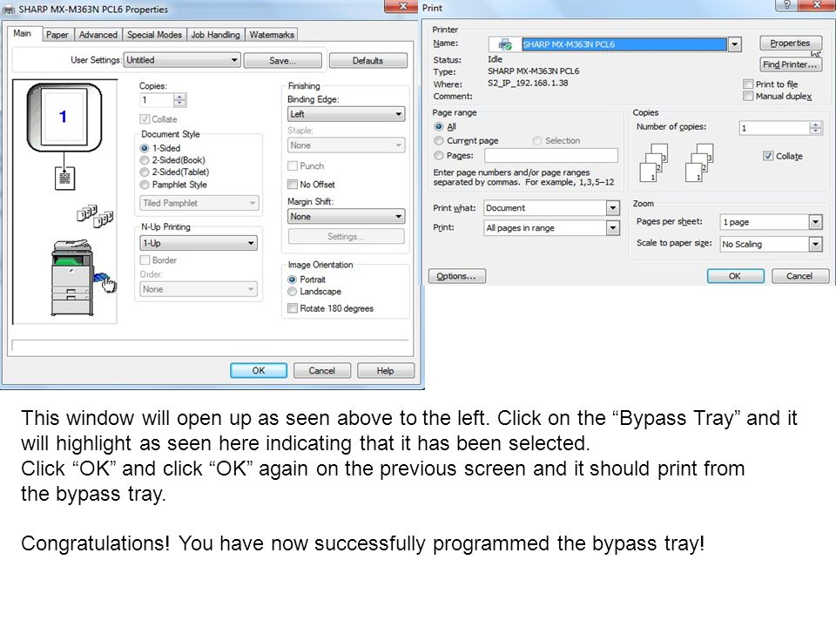Click OK in the Properties window
This screenshot has width=836, height=627.
(x=259, y=371)
